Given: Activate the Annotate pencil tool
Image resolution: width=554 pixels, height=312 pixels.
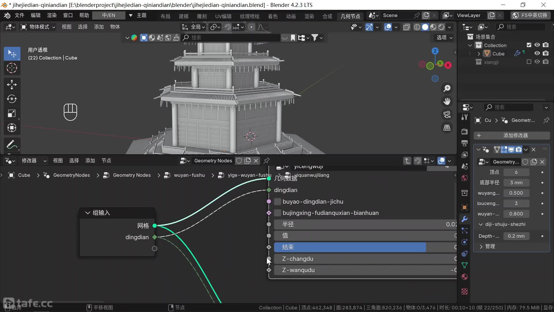Looking at the screenshot, I should 12,144.
